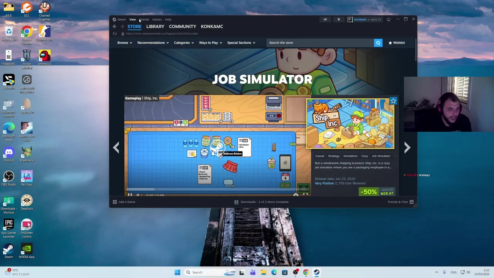Reload the store page with refresh icon
The image size is (494, 278).
(x=115, y=34)
